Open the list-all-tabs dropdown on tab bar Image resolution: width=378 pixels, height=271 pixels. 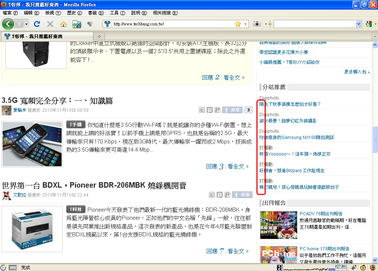375,37
